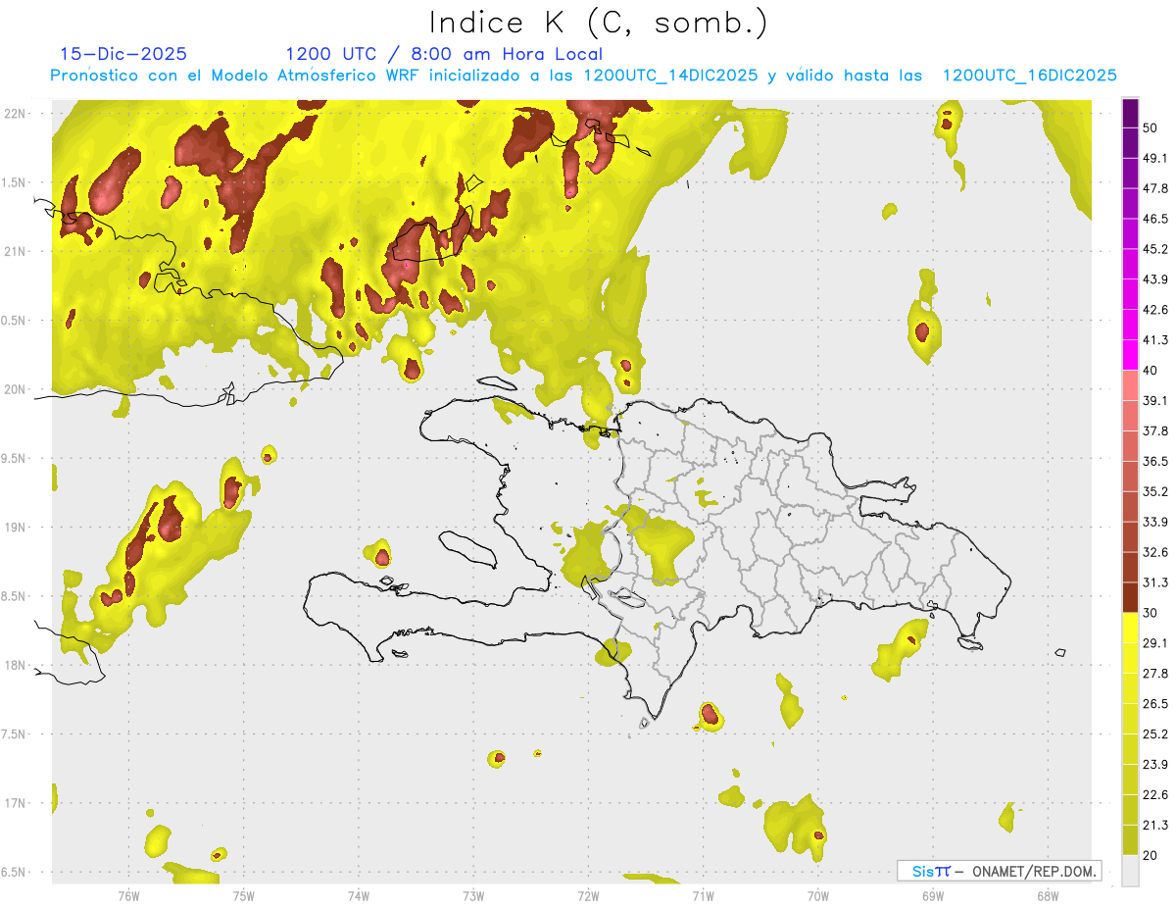The width and height of the screenshot is (1176, 909).
Task: Click the colorbar label "23.9"
Action: pyautogui.click(x=1155, y=765)
